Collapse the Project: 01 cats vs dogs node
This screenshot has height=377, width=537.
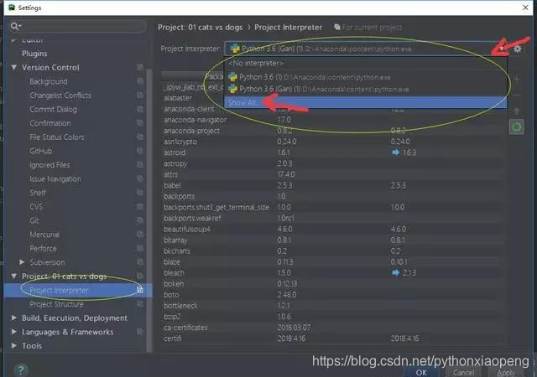pyautogui.click(x=14, y=276)
